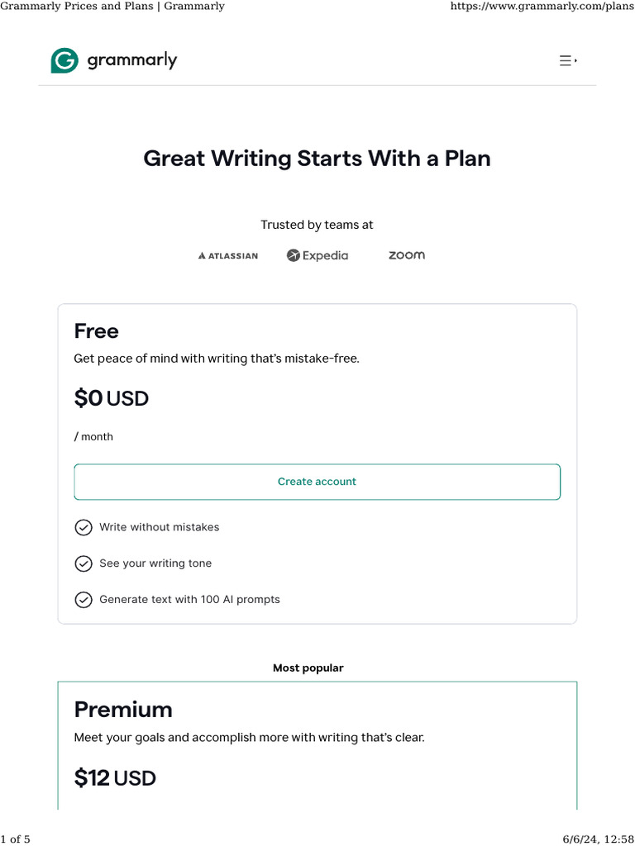Viewport: 635px width, 846px height.
Task: Click the Trusted by teams at text
Action: tap(317, 225)
